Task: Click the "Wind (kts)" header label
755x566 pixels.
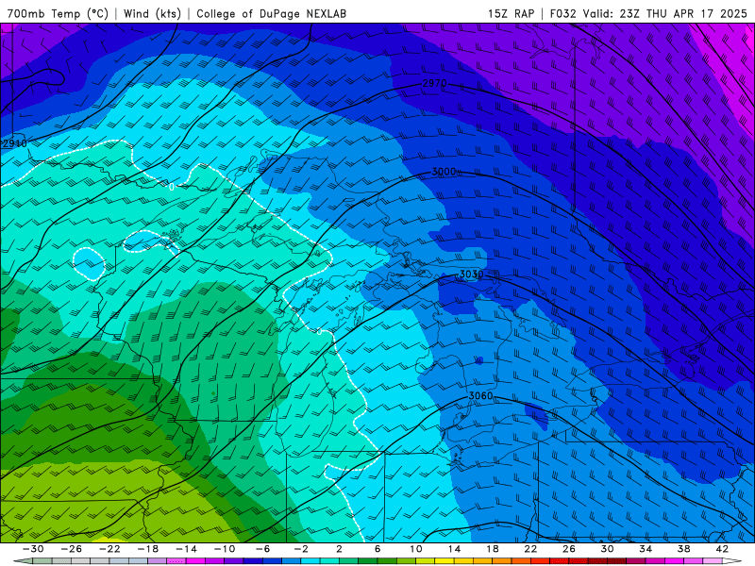Action: pos(152,13)
